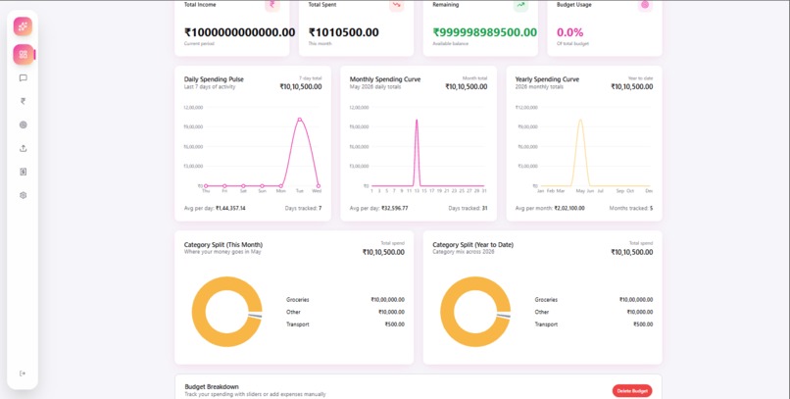This screenshot has height=399, width=790.
Task: Click the Yearly Spending Curve title
Action: click(x=547, y=79)
